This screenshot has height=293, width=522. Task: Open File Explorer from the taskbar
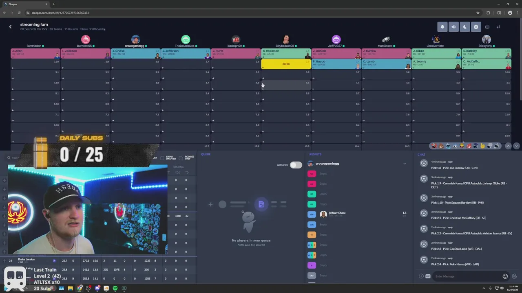pyautogui.click(x=70, y=288)
